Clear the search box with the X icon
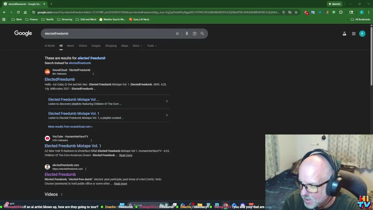Viewport: 373px width, 210px height. click(177, 34)
